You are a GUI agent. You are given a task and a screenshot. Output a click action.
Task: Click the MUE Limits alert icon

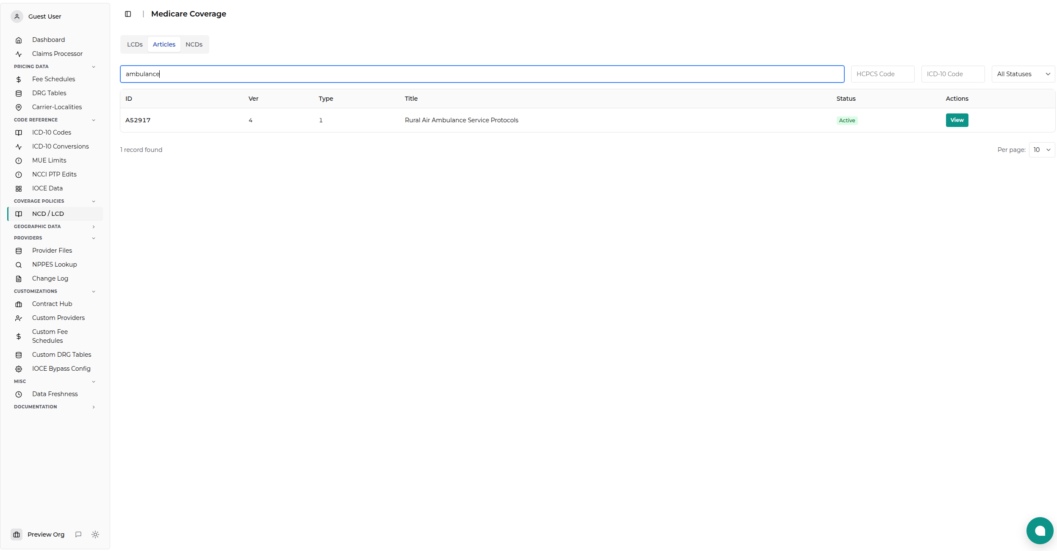(19, 161)
